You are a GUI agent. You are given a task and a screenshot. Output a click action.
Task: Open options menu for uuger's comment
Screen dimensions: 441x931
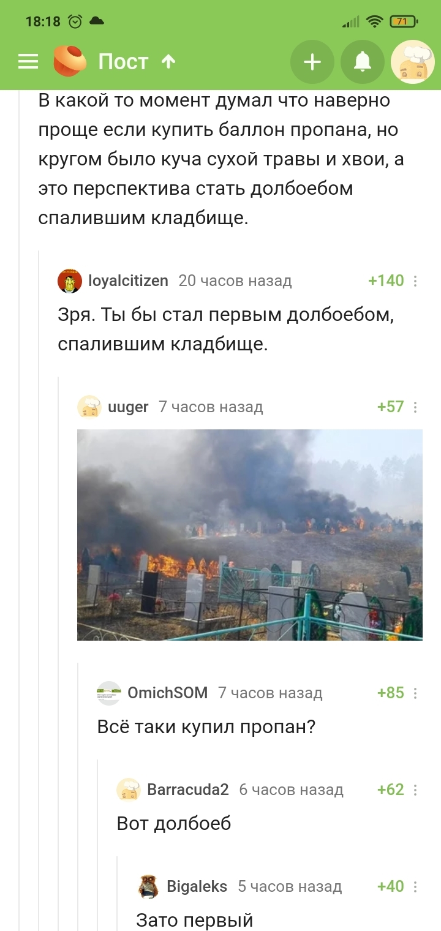click(x=415, y=407)
